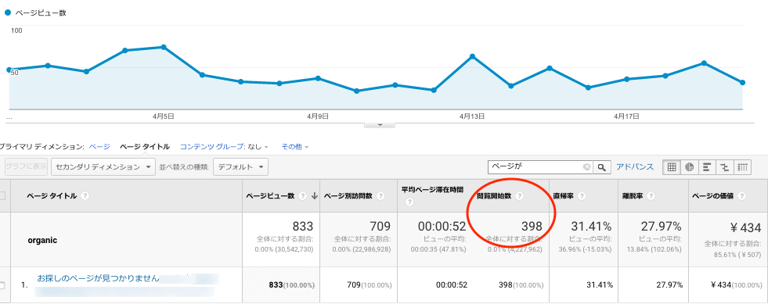
Task: Click the search magnifier button
Action: pos(601,167)
